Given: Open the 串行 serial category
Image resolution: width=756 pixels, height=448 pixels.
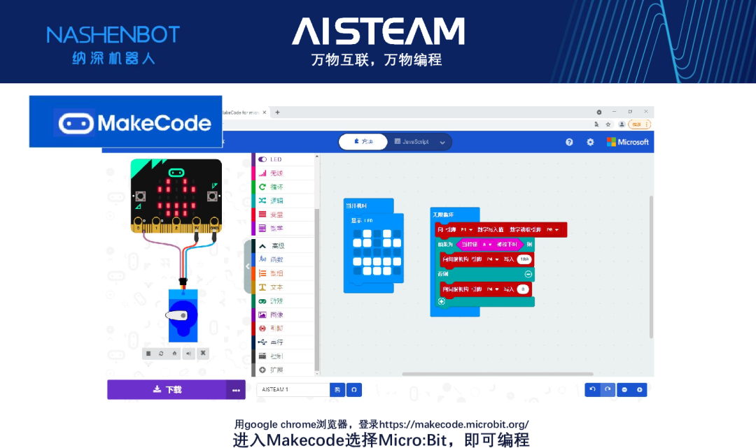Looking at the screenshot, I should point(284,342).
